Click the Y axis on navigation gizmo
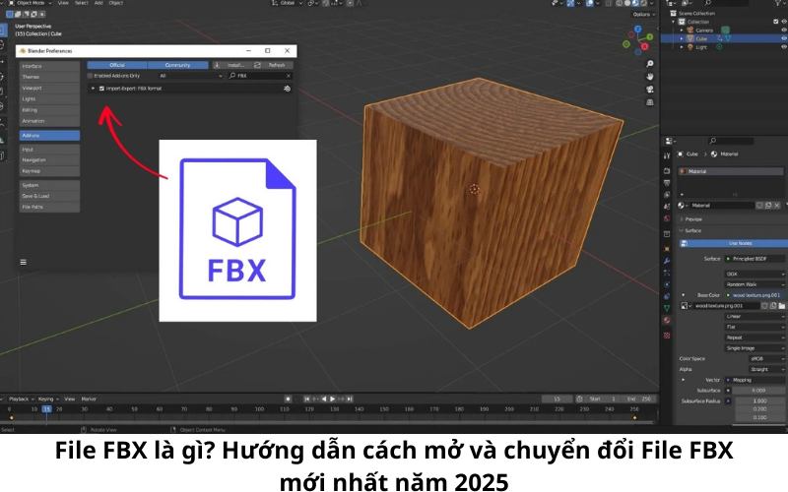 pos(650,37)
